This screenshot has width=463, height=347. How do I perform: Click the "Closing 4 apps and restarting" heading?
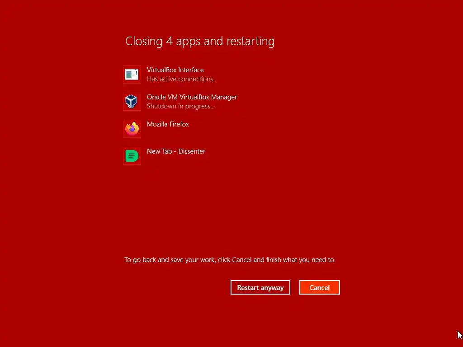pos(200,41)
